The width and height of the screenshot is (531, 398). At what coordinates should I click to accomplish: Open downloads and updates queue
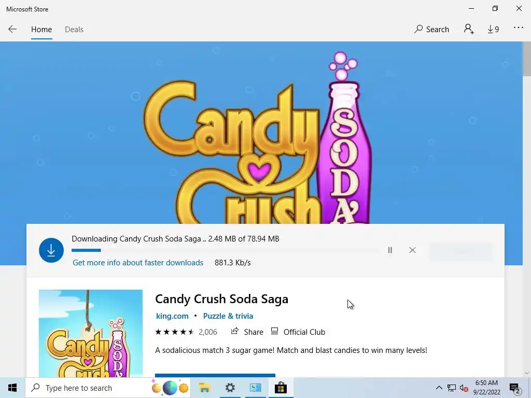coord(493,30)
